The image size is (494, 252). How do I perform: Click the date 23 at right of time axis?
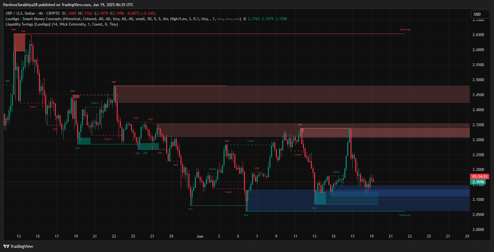(x=409, y=236)
